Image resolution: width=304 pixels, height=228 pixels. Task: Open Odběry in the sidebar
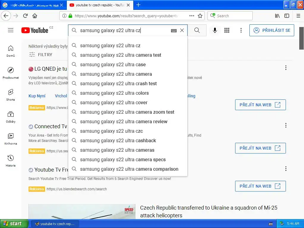11,117
